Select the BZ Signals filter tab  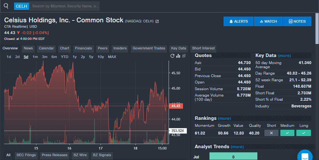[x=102, y=155]
